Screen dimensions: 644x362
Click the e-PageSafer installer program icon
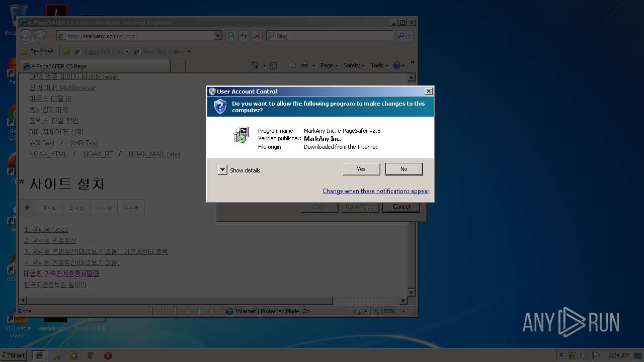pyautogui.click(x=241, y=135)
